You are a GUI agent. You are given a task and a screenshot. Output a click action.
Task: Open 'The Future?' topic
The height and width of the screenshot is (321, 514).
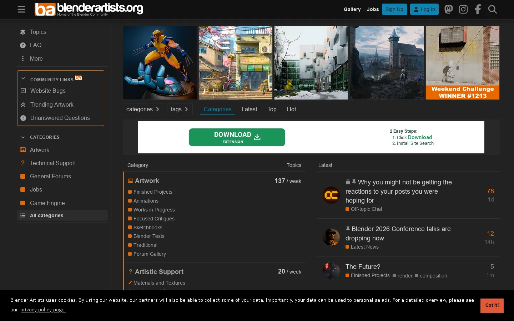363,267
